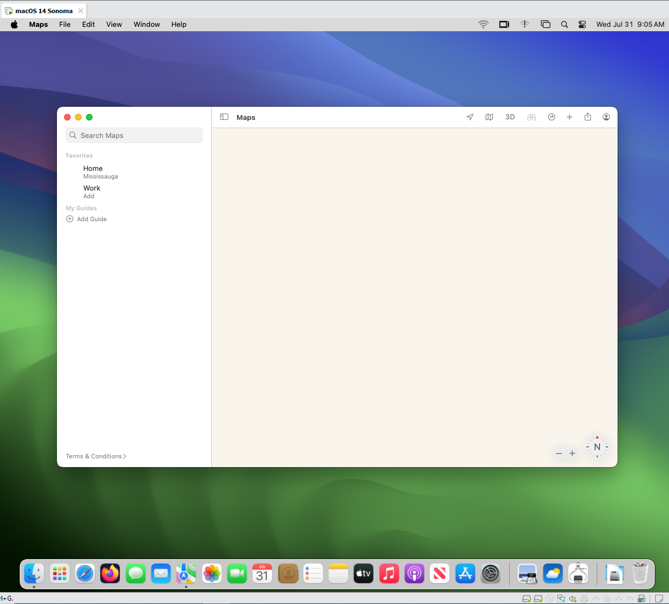
Task: Show current location arrow
Action: pos(470,117)
